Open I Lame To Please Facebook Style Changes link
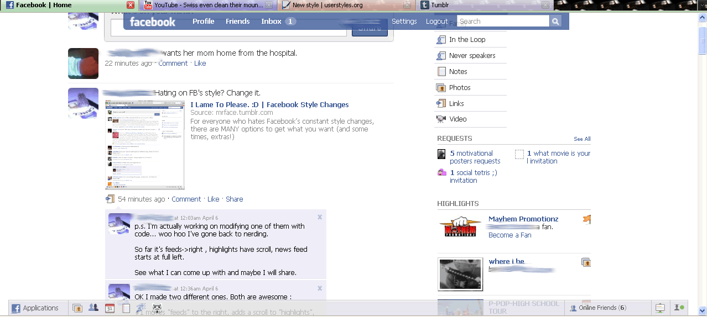 coord(269,104)
